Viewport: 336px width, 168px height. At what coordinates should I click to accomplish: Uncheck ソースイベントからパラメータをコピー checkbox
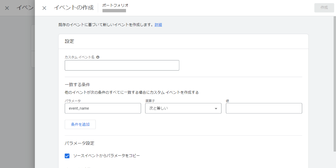coord(67,156)
